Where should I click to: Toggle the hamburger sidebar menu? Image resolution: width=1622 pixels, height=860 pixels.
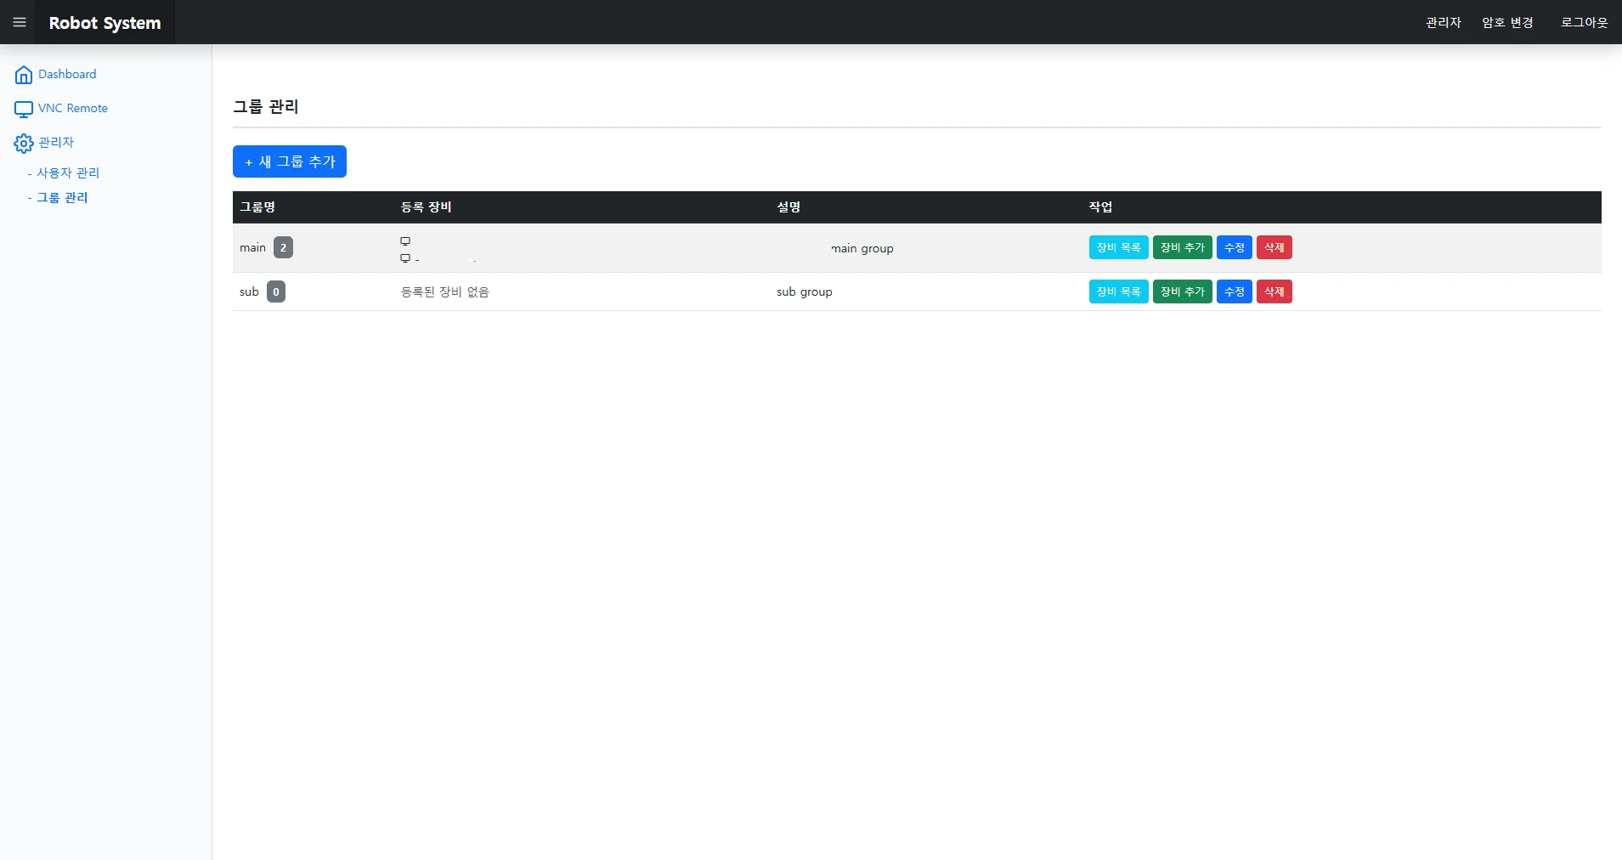coord(20,22)
